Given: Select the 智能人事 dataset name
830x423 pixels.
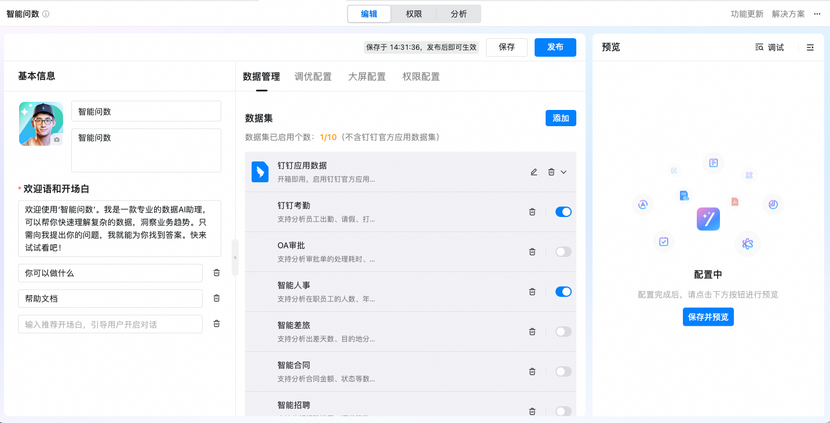Looking at the screenshot, I should point(294,285).
